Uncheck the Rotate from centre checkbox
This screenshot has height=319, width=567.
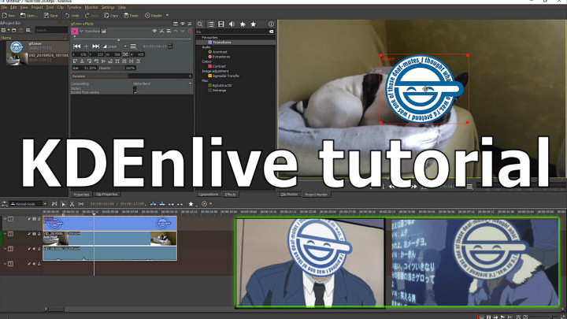135,92
